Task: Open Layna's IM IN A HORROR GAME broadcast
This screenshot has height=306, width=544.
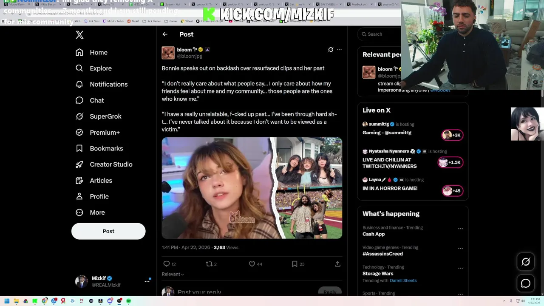Action: coord(390,188)
